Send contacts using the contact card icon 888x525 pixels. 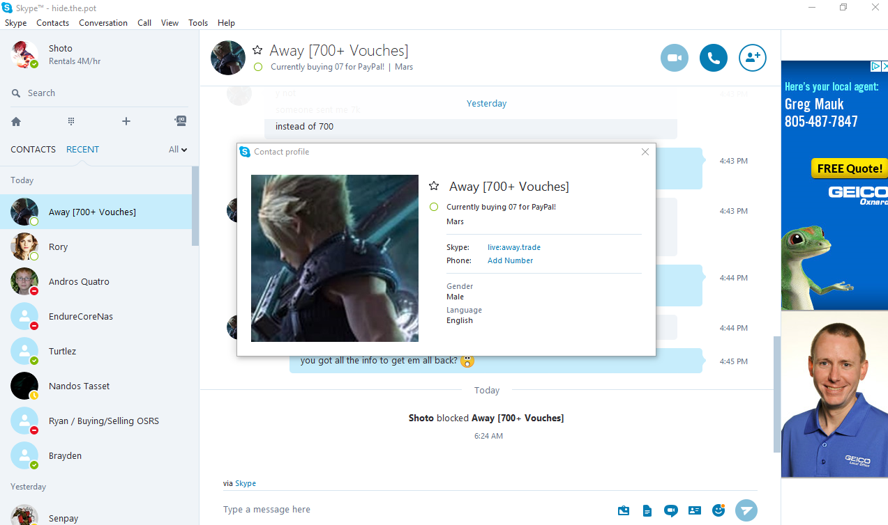tap(695, 510)
